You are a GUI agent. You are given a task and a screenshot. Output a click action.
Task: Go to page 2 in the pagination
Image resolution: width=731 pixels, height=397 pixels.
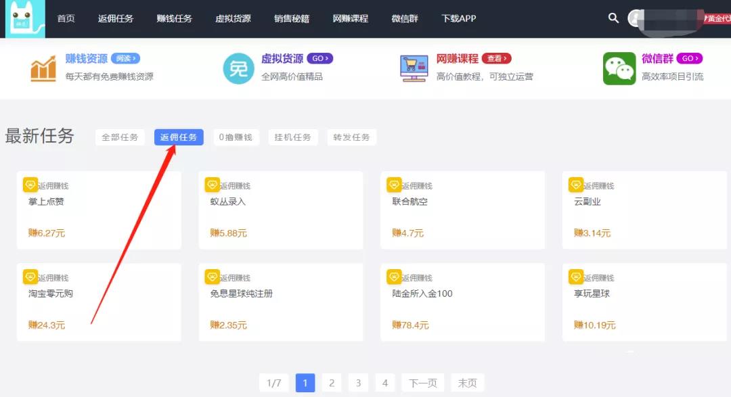coord(332,382)
